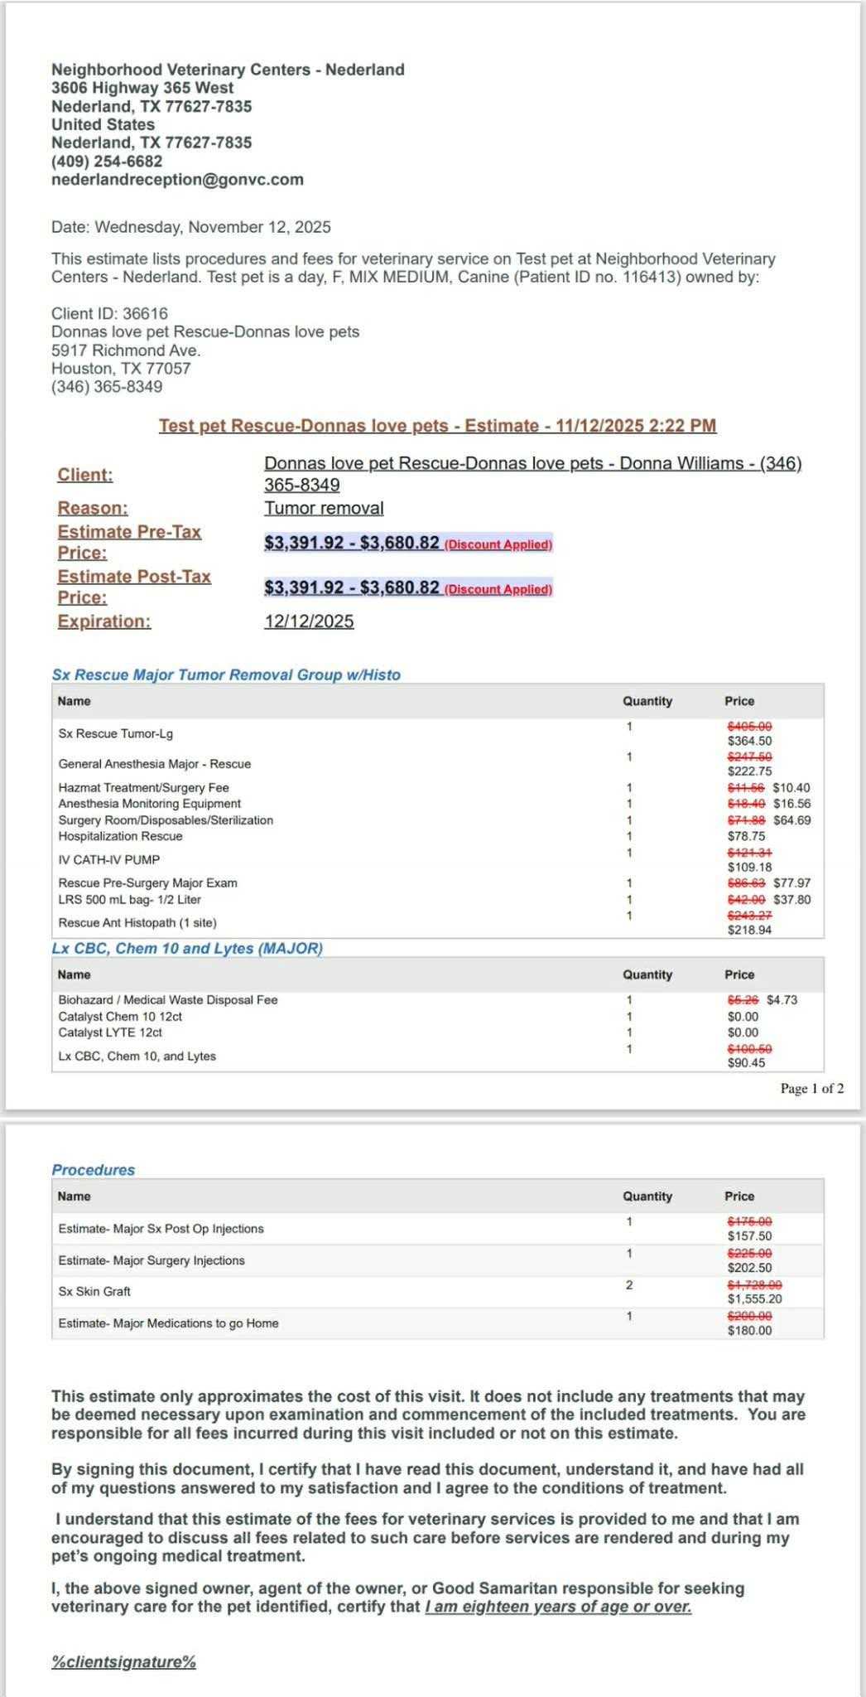Image resolution: width=866 pixels, height=1697 pixels.
Task: Click the Procedures section heading
Action: pyautogui.click(x=94, y=1170)
